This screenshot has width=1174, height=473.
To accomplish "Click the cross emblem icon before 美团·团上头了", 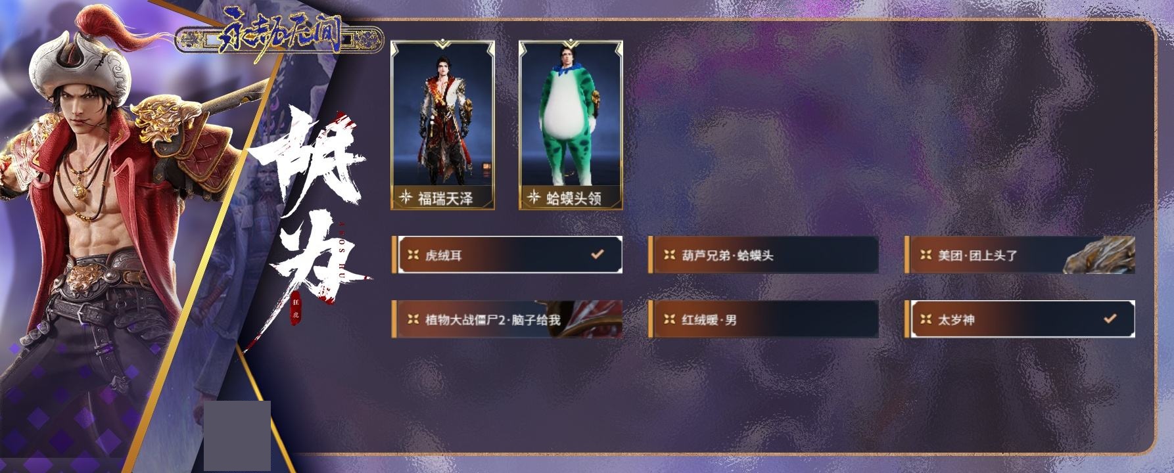I will coord(926,255).
